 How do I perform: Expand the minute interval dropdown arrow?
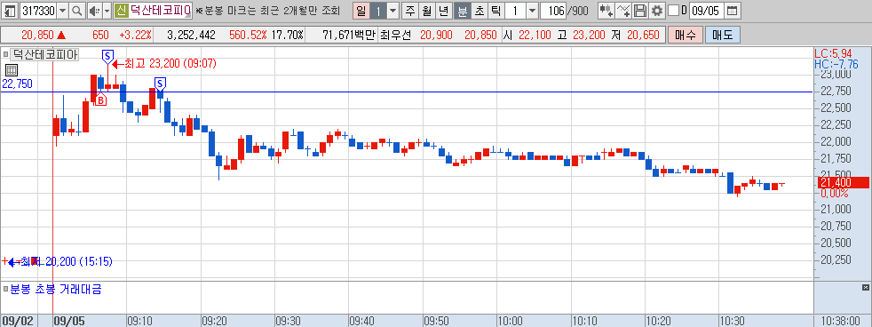click(x=532, y=11)
